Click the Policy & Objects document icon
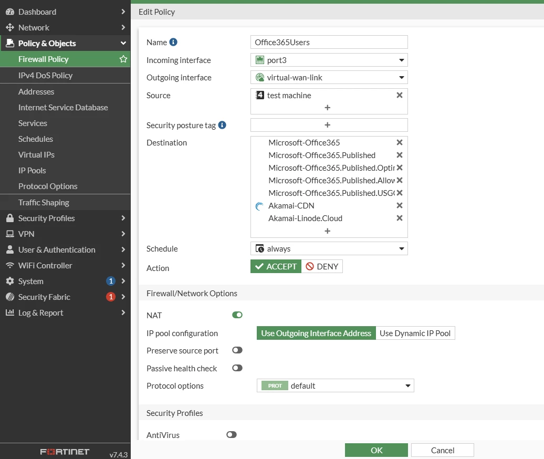The height and width of the screenshot is (459, 544). tap(10, 43)
